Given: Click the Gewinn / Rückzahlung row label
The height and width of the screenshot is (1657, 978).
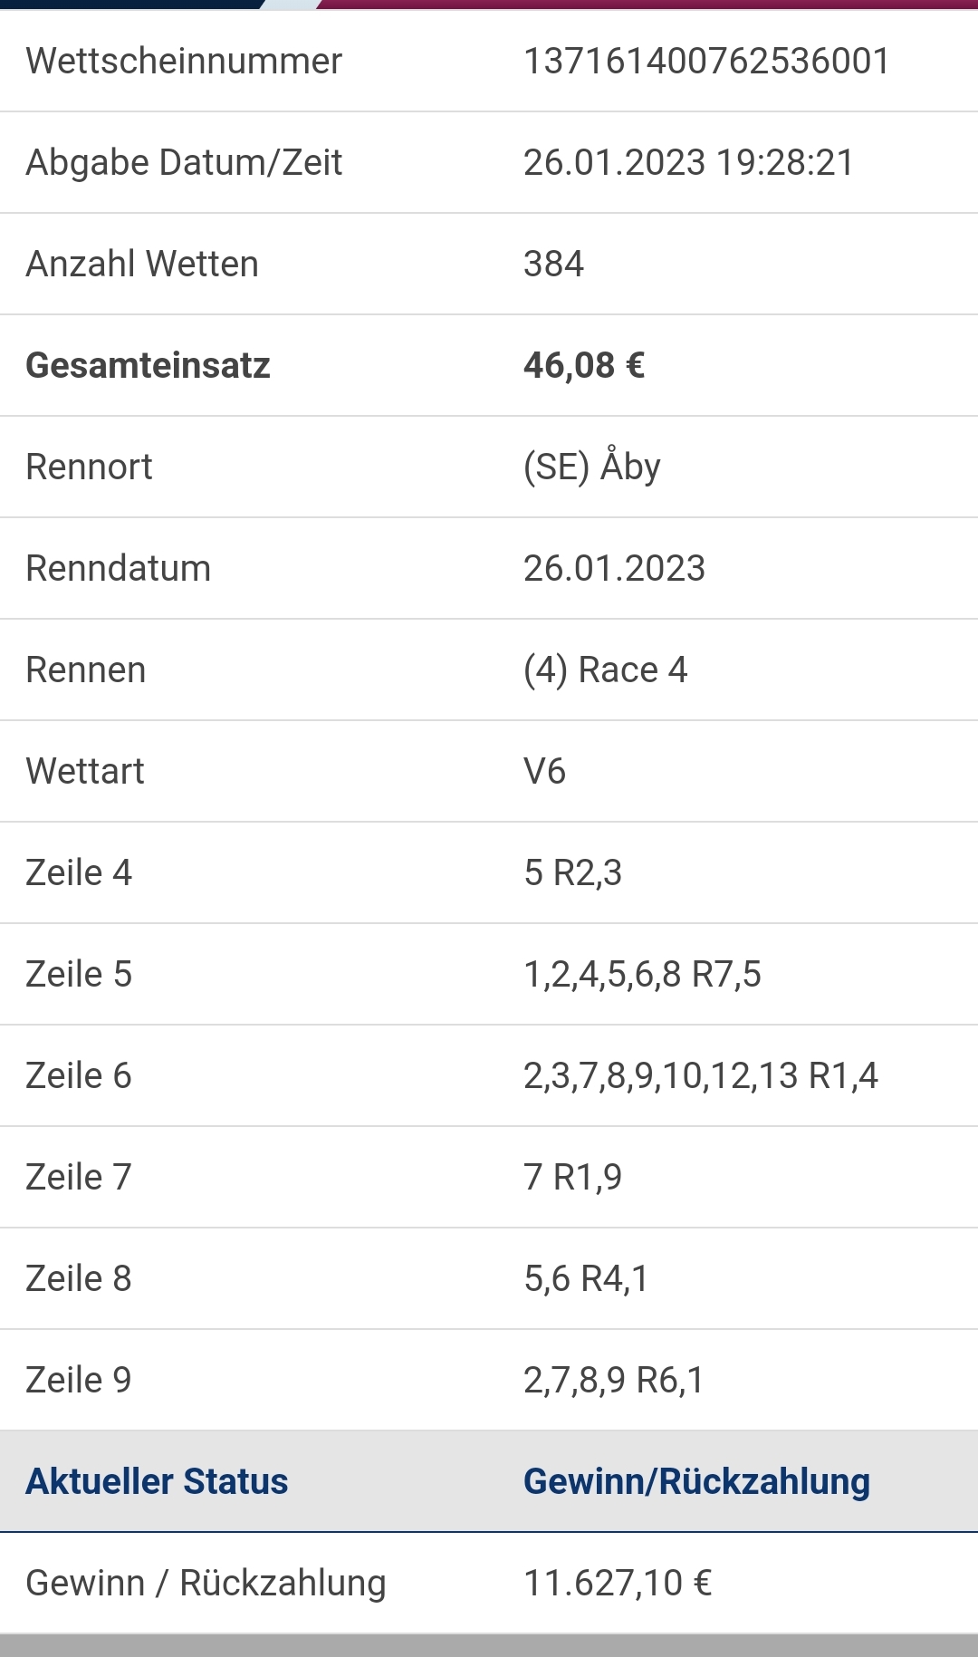Looking at the screenshot, I should pos(206,1584).
